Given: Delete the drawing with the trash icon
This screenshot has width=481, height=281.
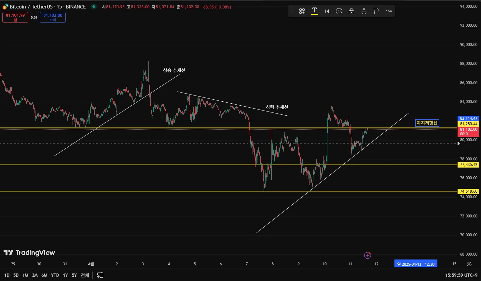Looking at the screenshot, I should (x=376, y=11).
